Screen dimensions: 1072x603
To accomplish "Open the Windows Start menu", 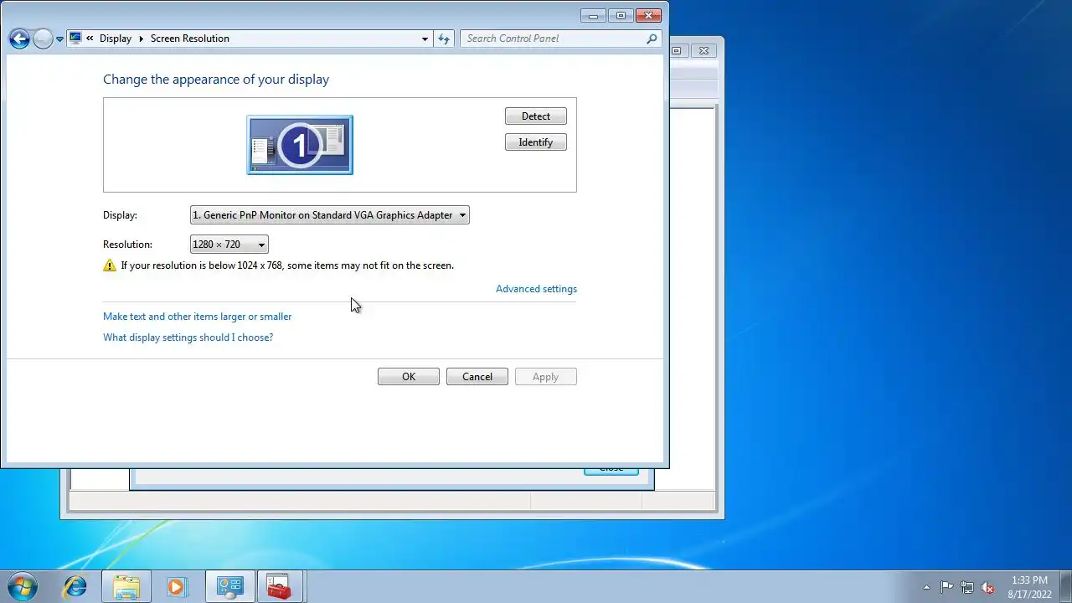I will pos(23,586).
